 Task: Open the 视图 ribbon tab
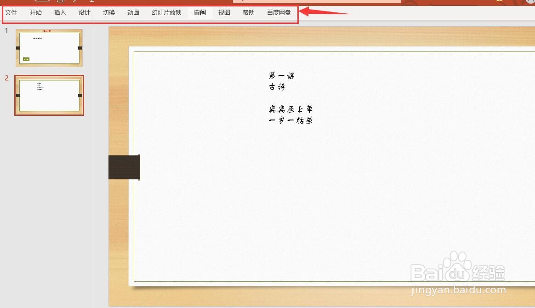[224, 12]
